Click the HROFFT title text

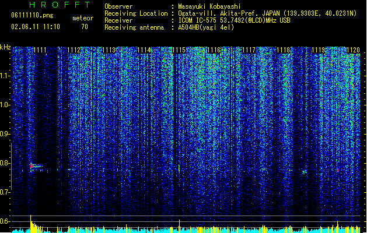(60, 5)
